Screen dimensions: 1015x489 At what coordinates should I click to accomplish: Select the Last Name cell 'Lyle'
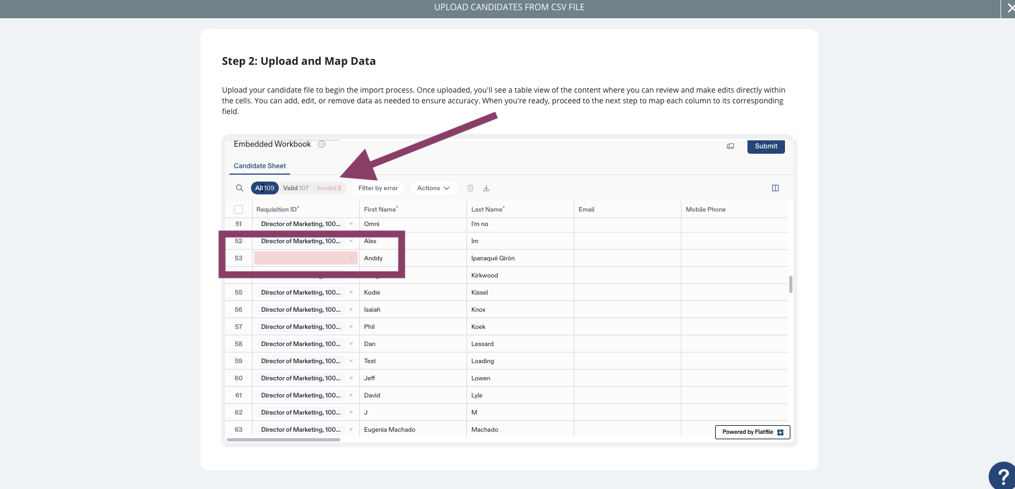[520, 395]
